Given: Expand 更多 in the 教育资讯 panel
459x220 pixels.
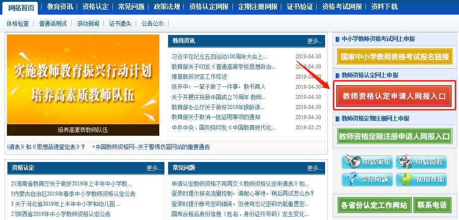Looking at the screenshot, I should pyautogui.click(x=314, y=41).
